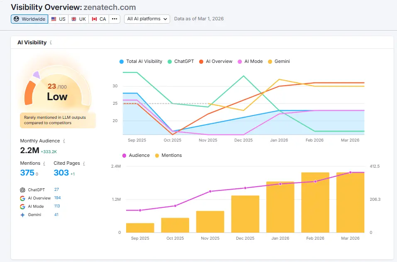Toggle the Audience series in bar chart legend

(135, 155)
